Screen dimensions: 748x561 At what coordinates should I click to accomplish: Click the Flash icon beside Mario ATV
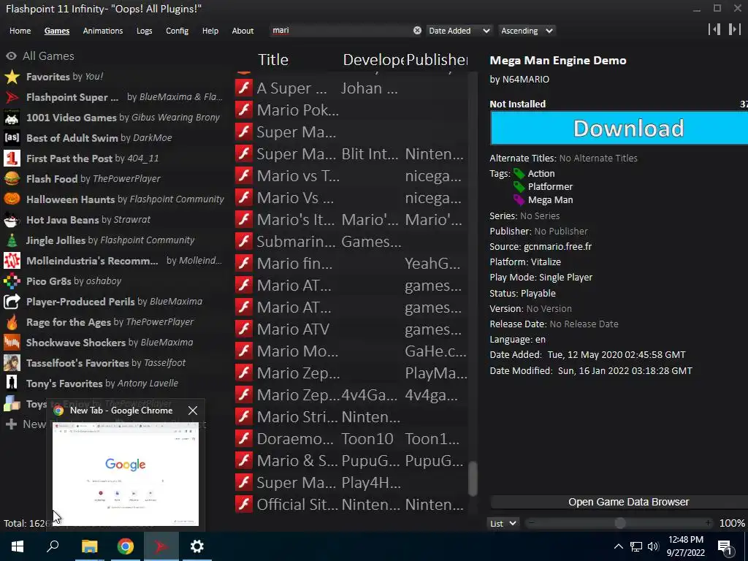tap(244, 329)
